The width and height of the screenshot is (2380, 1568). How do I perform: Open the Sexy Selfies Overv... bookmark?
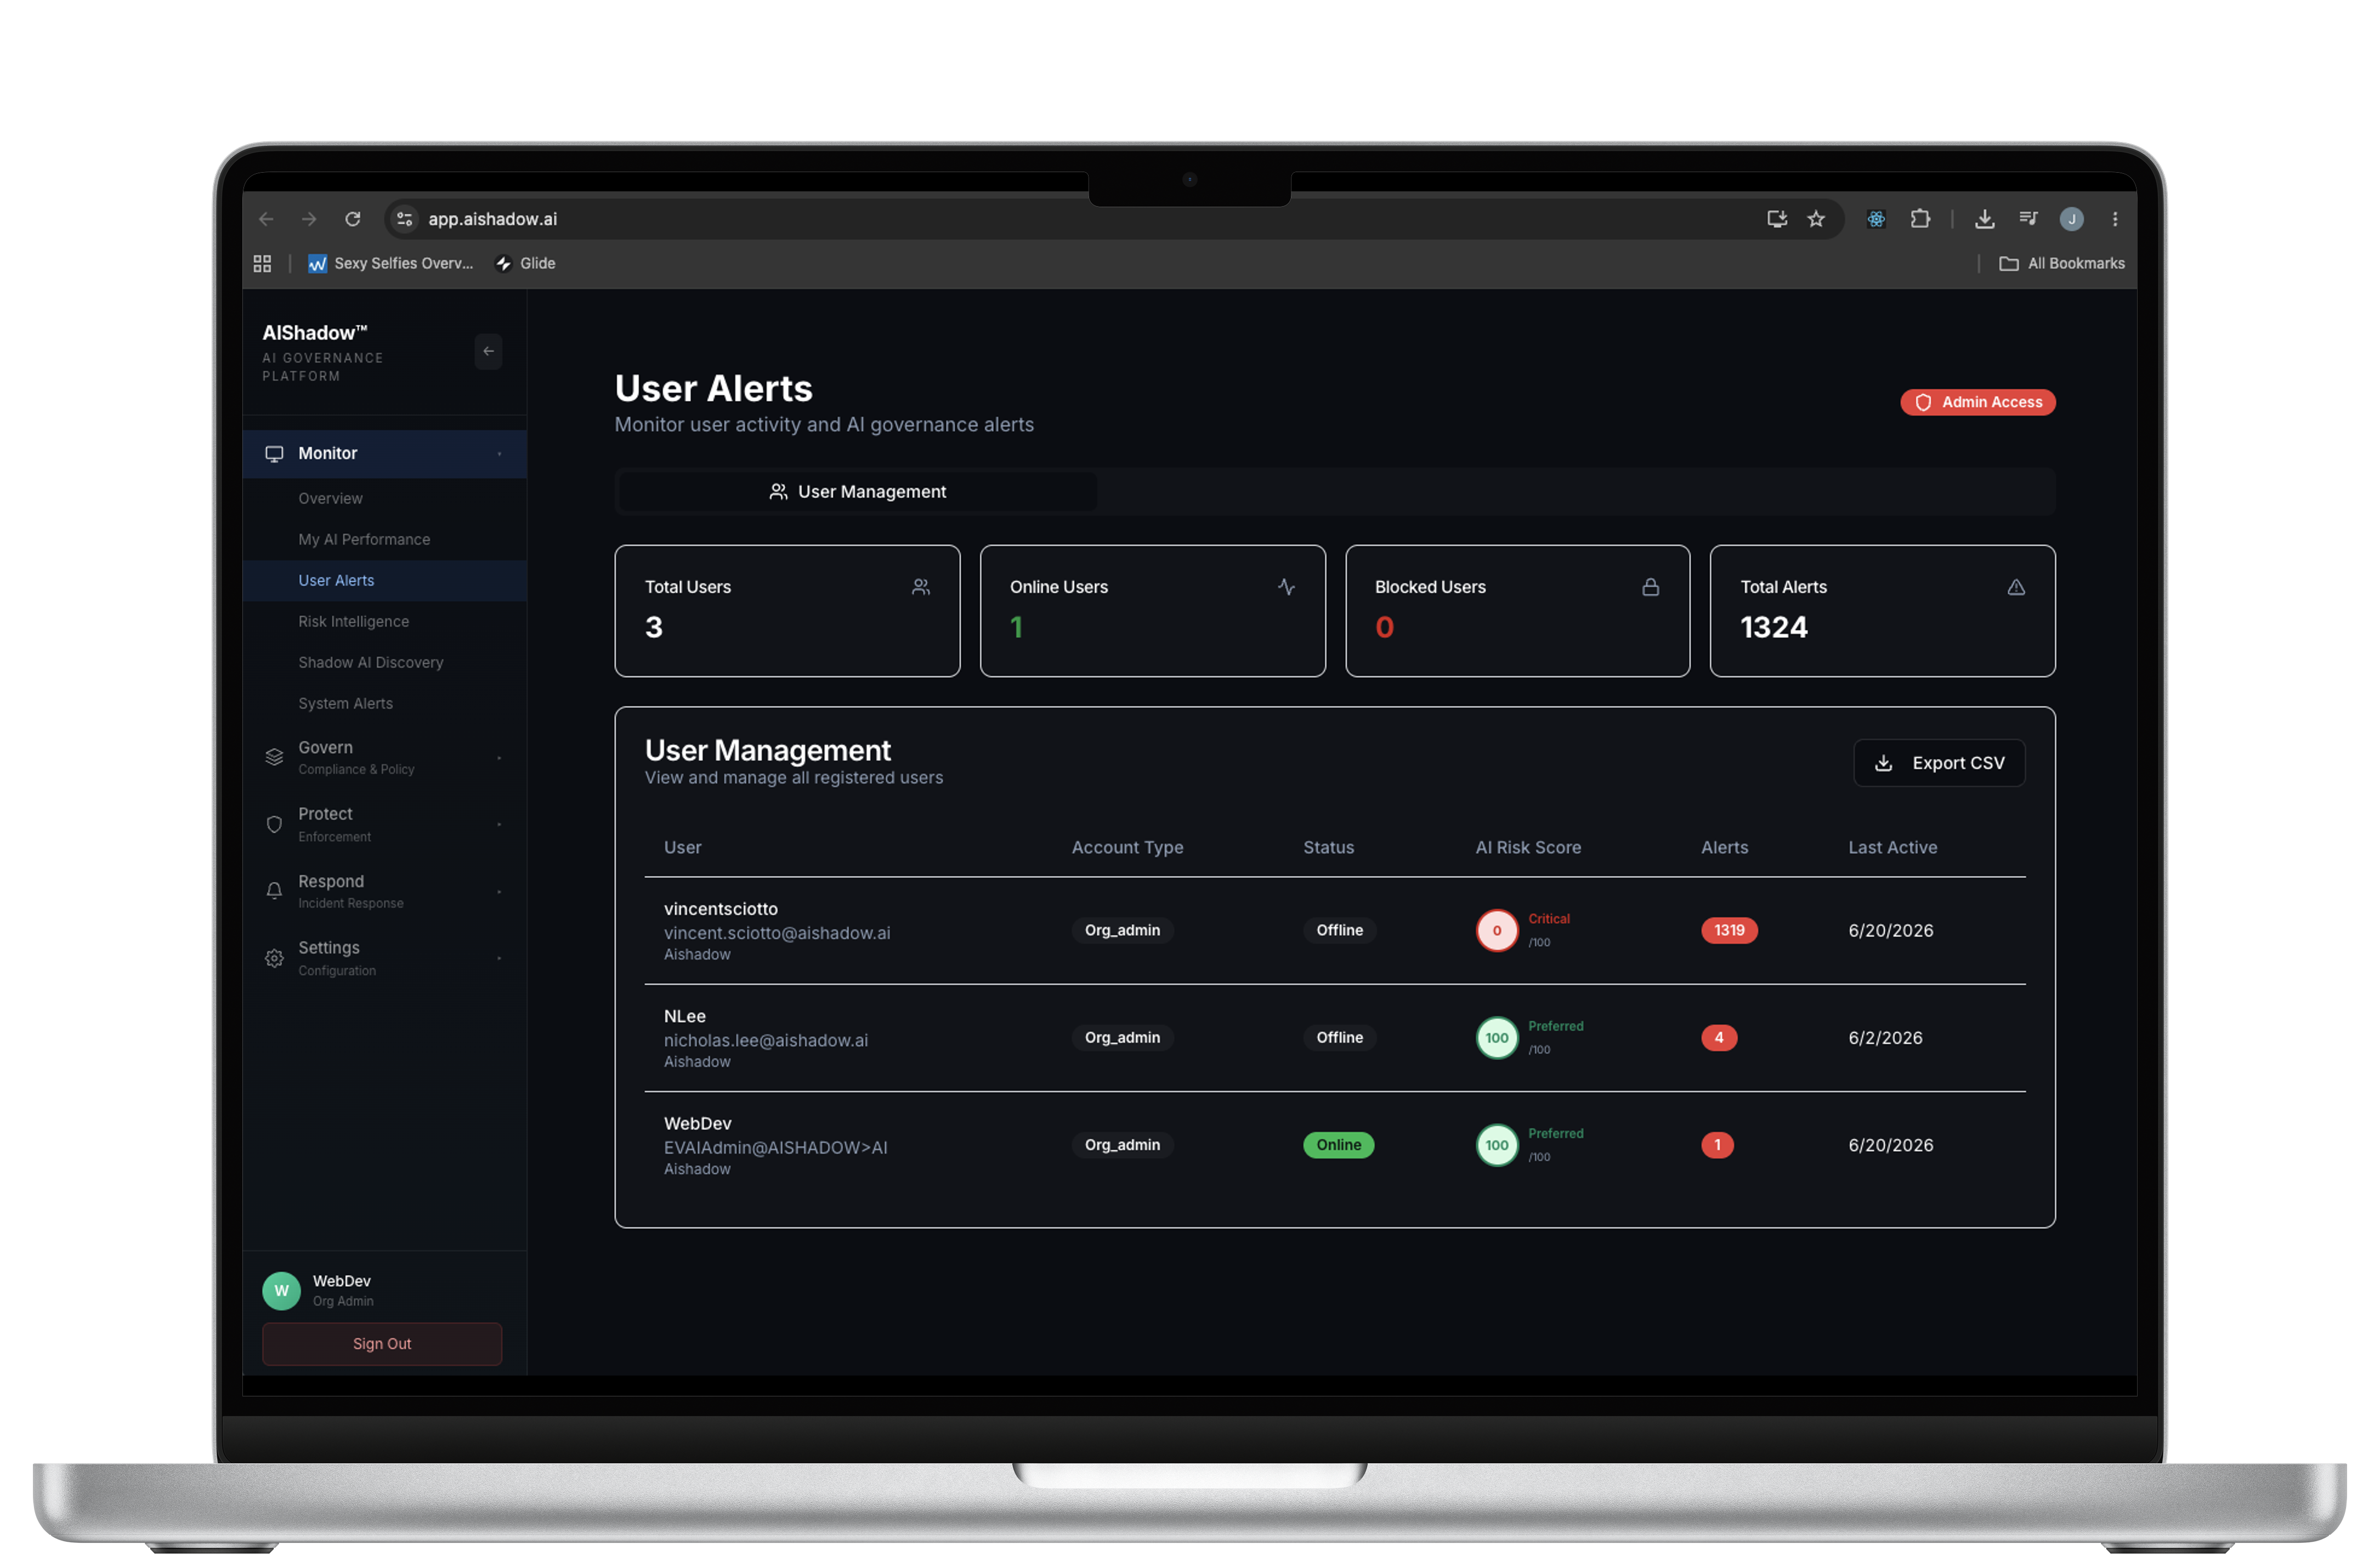(x=390, y=263)
